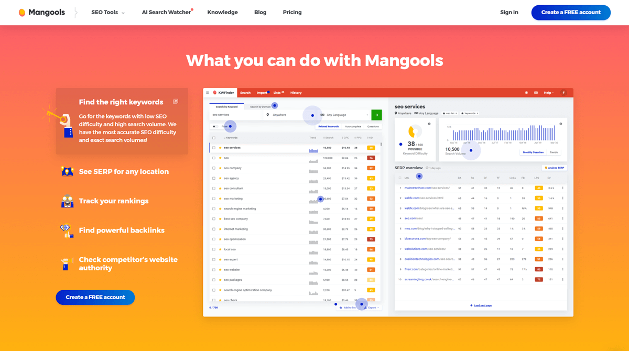
Task: Click the F profile avatar icon
Action: point(564,93)
